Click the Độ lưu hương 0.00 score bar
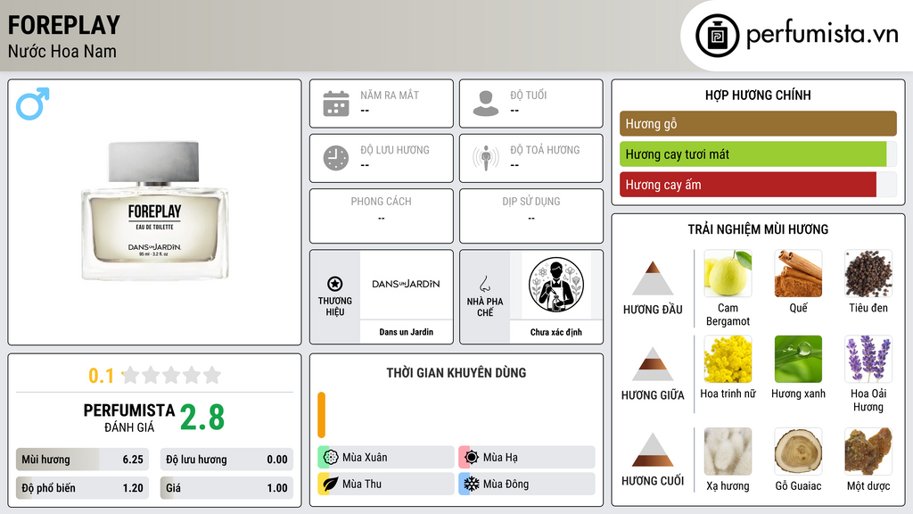Screen dimensions: 913x514 click(x=226, y=460)
